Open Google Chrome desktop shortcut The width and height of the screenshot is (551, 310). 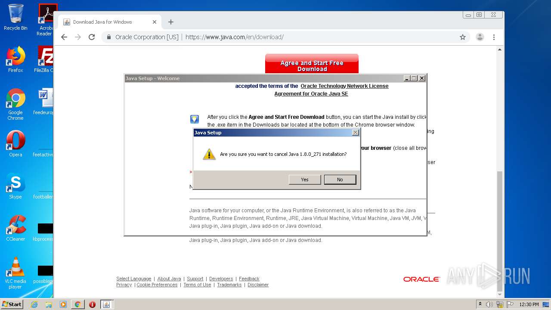click(15, 104)
